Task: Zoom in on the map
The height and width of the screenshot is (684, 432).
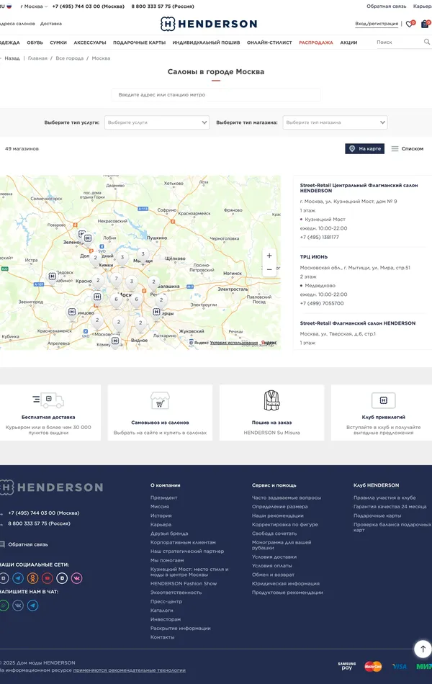Action: pyautogui.click(x=269, y=256)
